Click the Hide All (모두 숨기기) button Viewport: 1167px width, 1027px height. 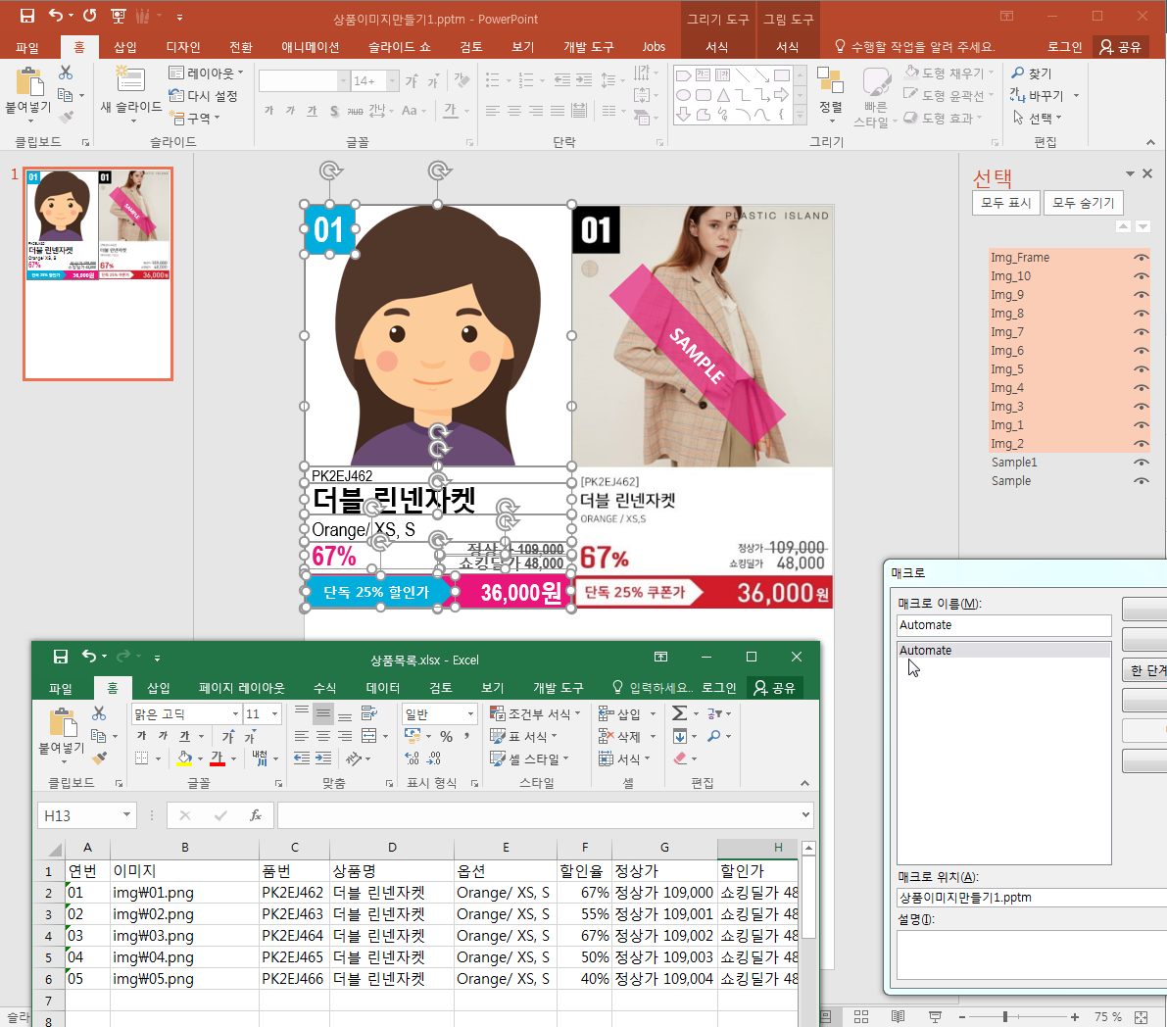point(1083,203)
